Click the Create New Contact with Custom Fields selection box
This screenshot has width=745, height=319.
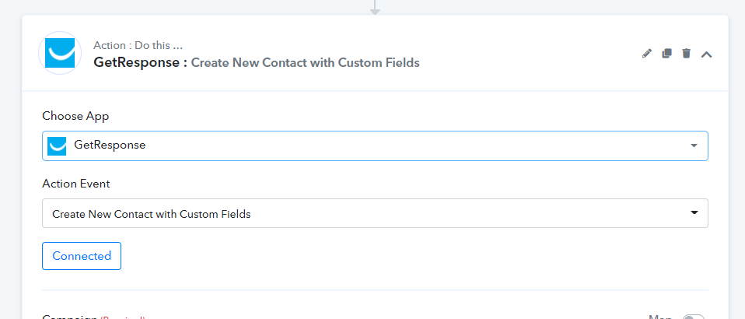[x=375, y=213]
